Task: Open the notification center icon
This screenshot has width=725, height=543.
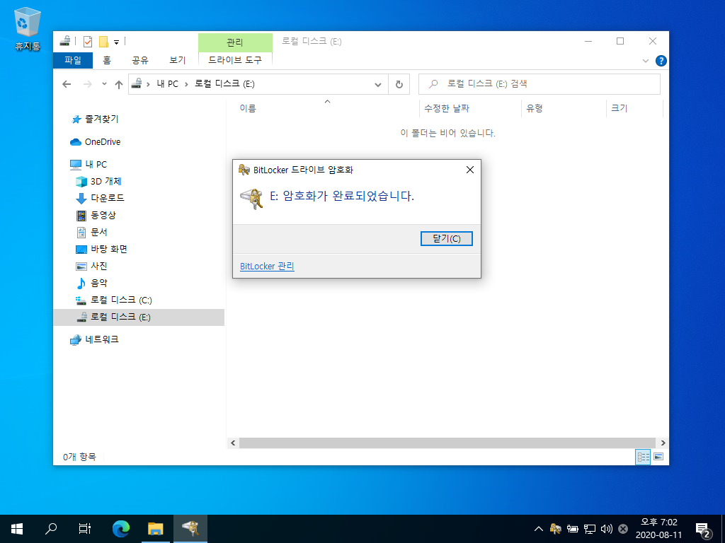Action: [x=703, y=530]
